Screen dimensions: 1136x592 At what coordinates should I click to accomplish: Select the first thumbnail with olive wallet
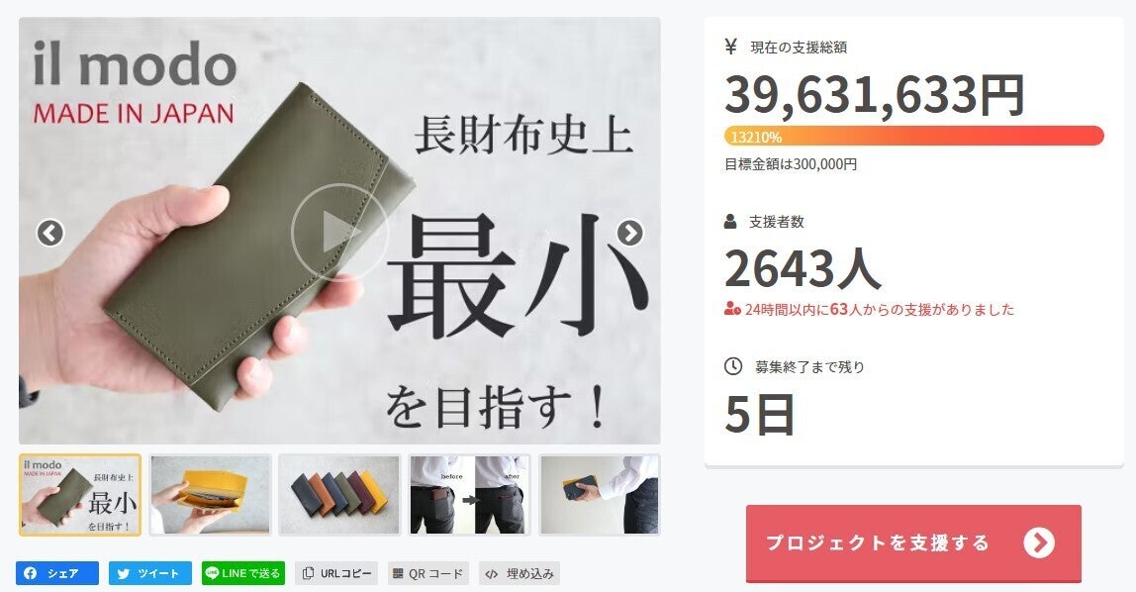[80, 495]
